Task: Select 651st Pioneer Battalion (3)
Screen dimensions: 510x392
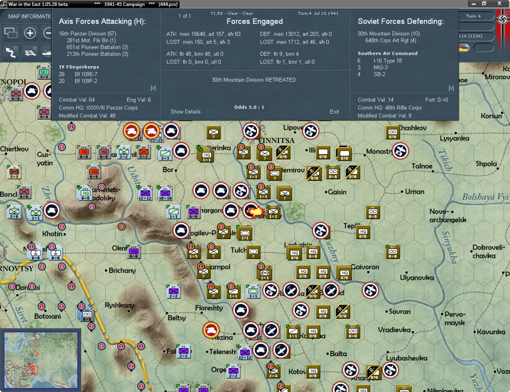Action: (97, 47)
